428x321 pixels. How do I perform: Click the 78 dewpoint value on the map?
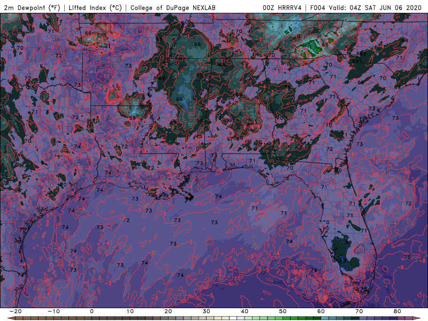(x=364, y=289)
